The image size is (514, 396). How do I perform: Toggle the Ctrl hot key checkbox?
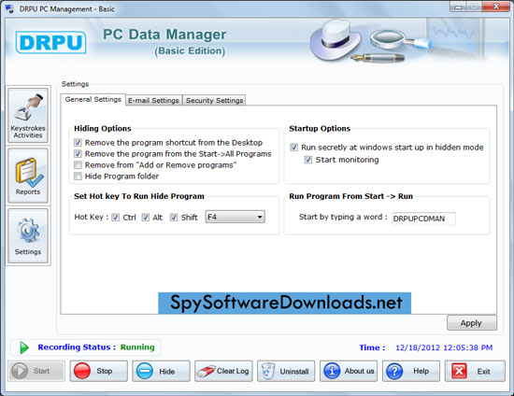(x=115, y=218)
